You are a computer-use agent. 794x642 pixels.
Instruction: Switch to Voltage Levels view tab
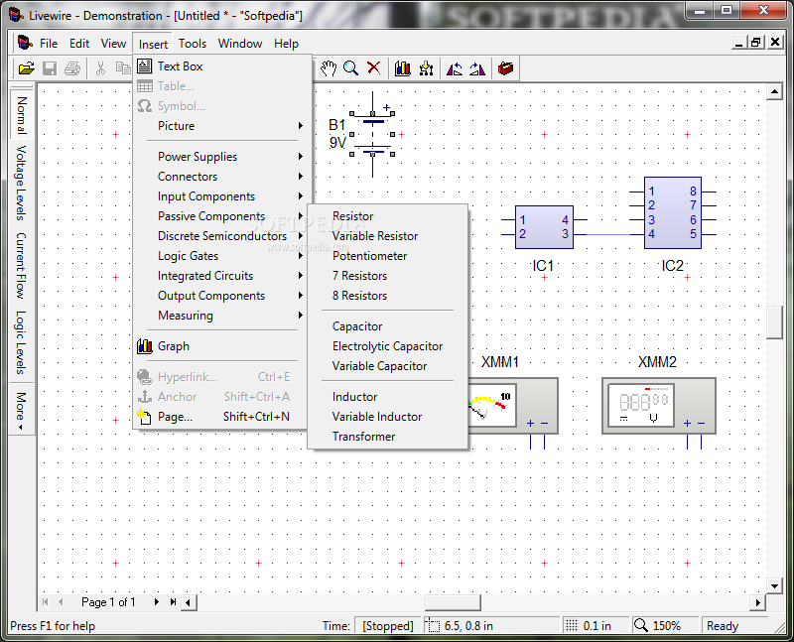pos(21,183)
